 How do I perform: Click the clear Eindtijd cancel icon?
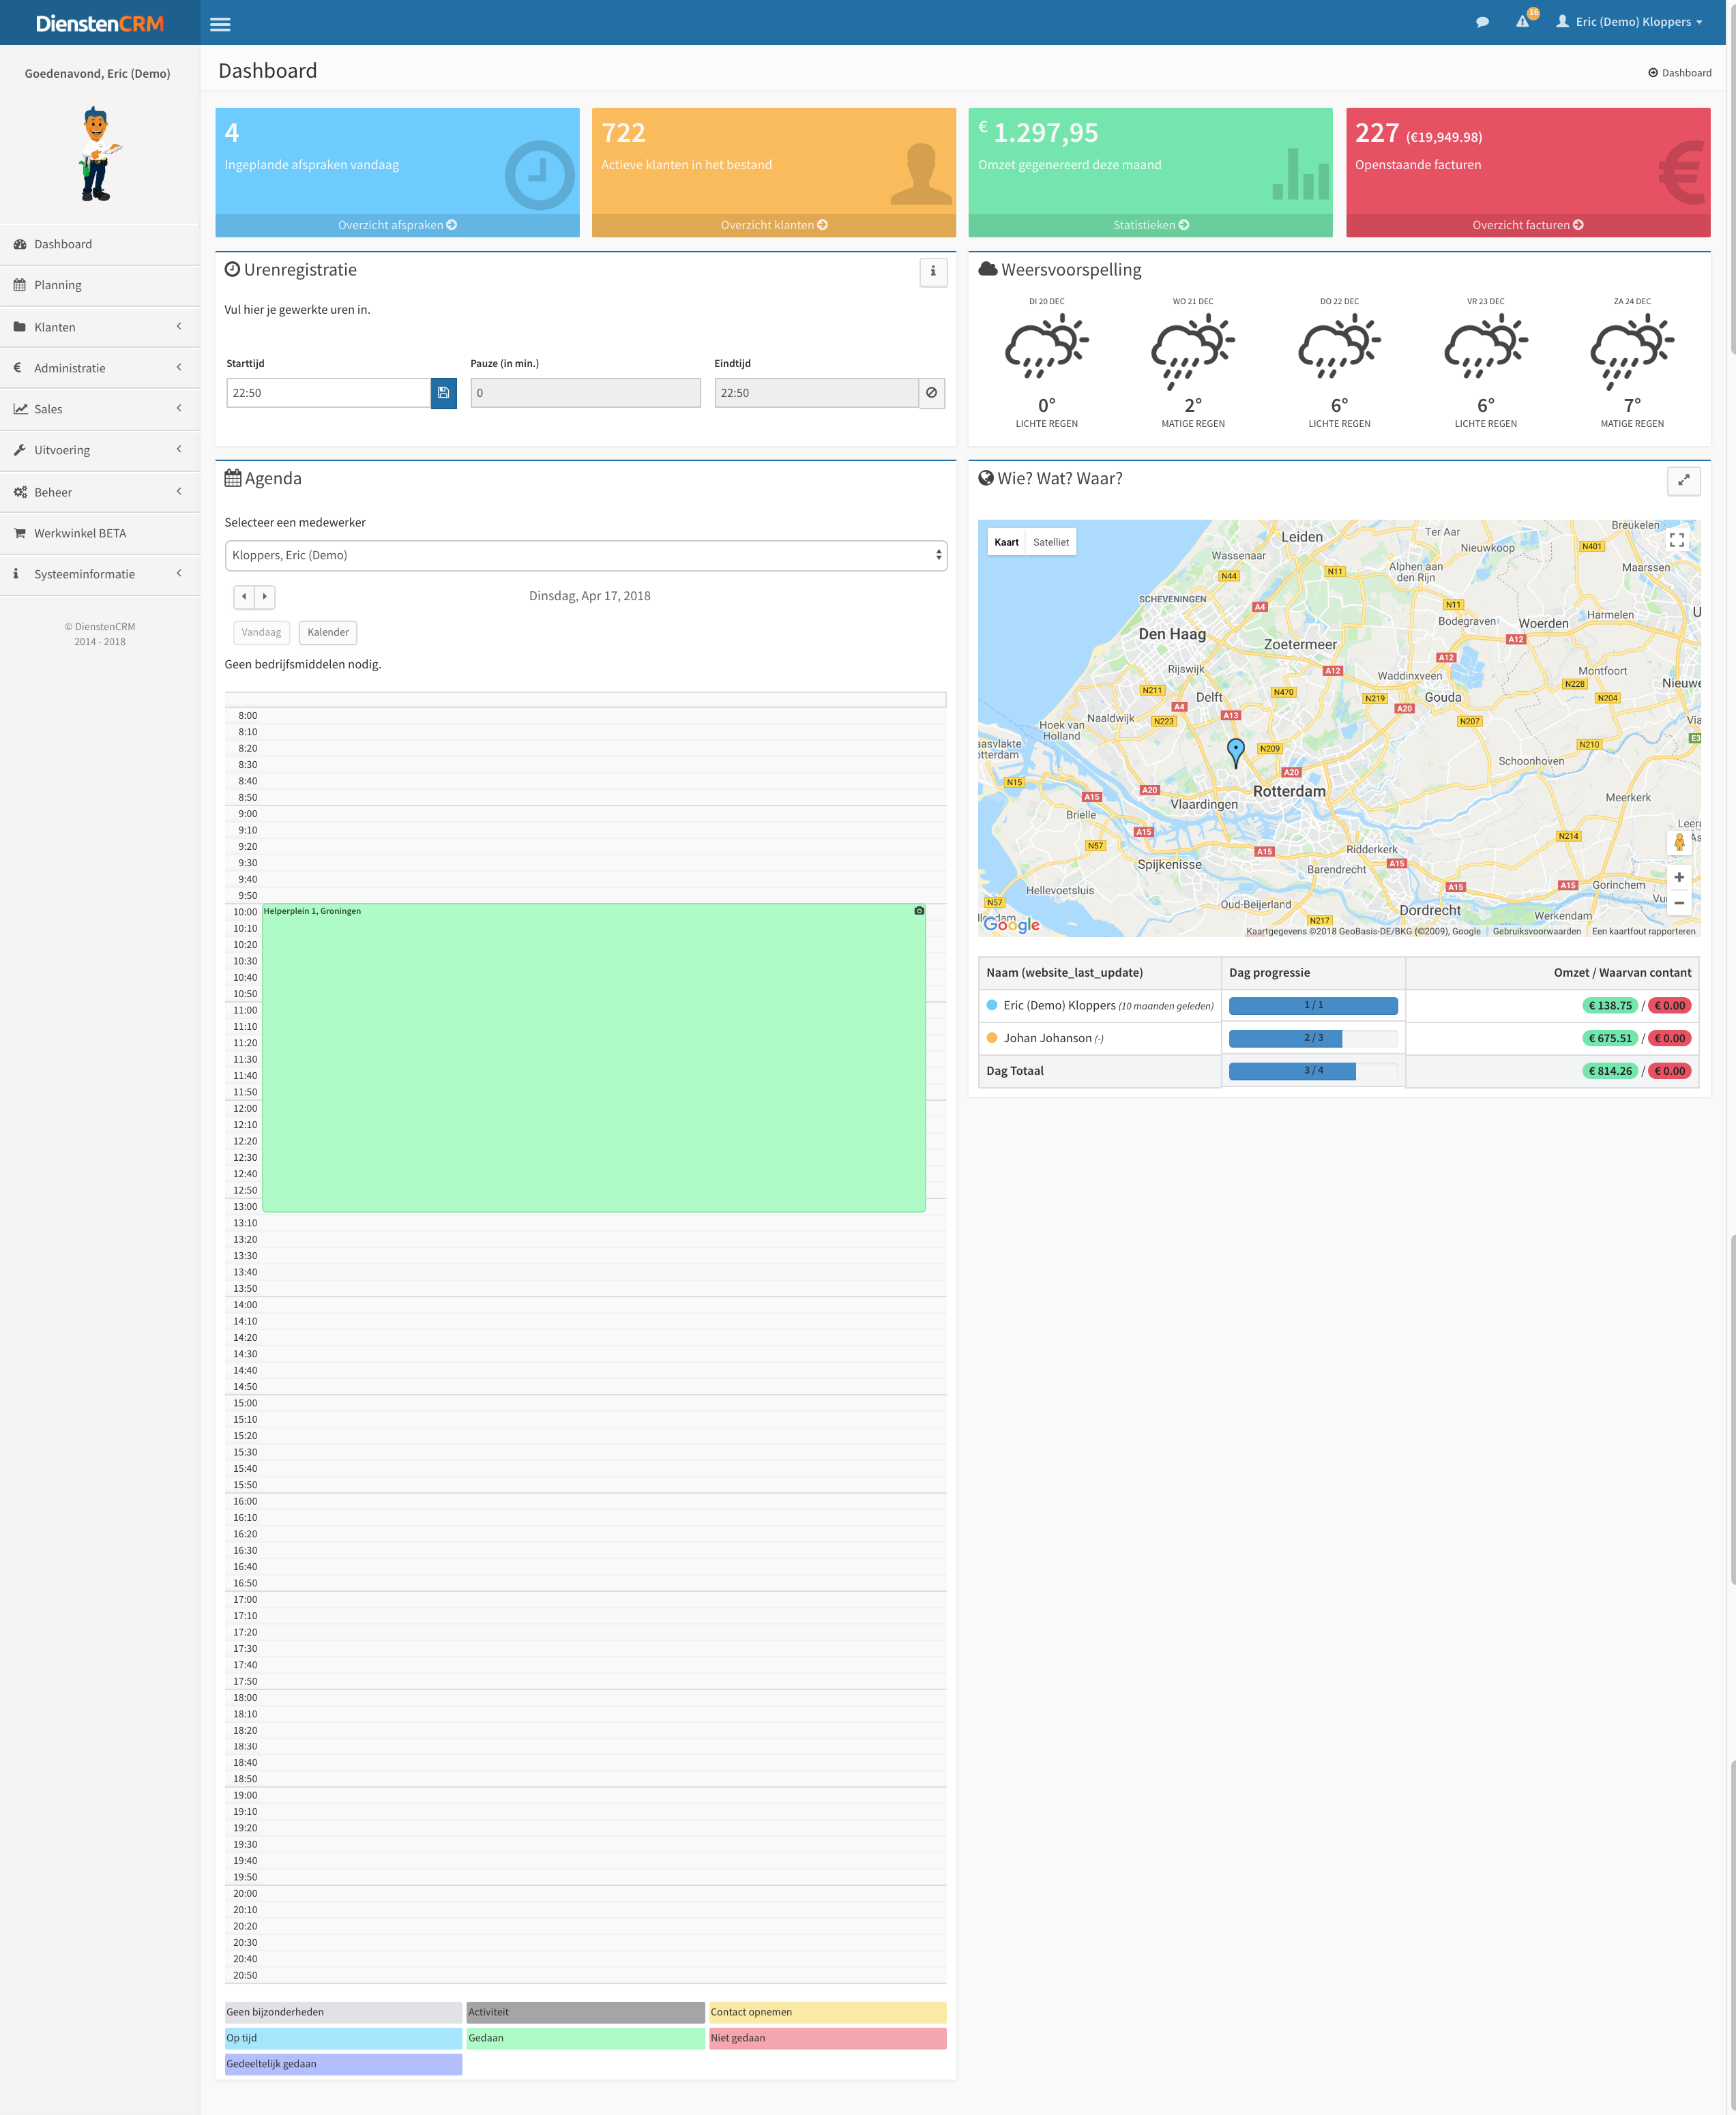pos(931,393)
